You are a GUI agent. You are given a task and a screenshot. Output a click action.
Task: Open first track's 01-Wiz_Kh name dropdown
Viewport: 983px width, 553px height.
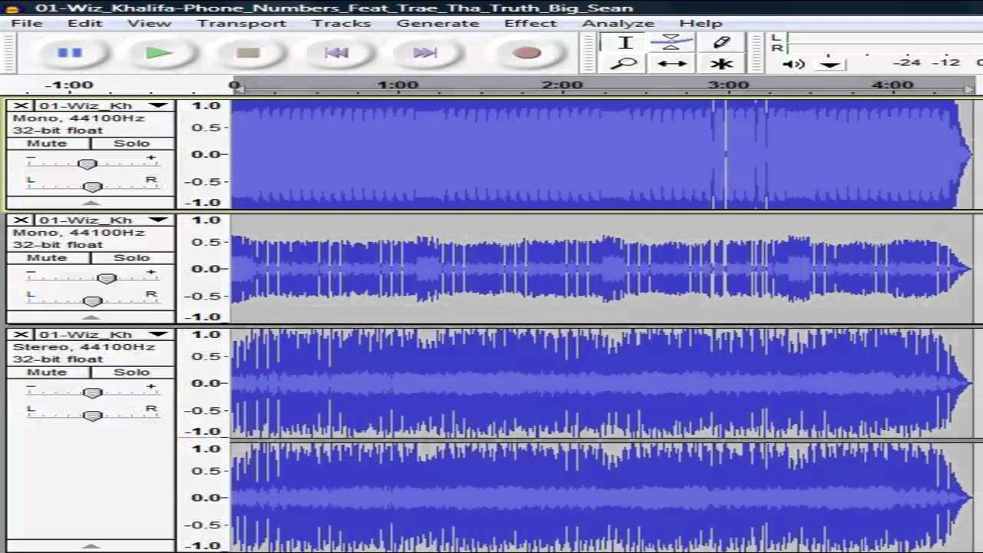click(104, 106)
